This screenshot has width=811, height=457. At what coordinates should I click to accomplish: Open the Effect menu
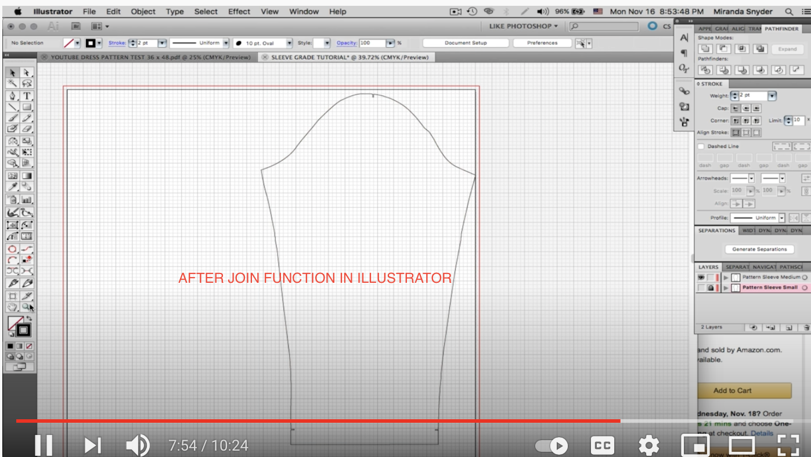239,11
